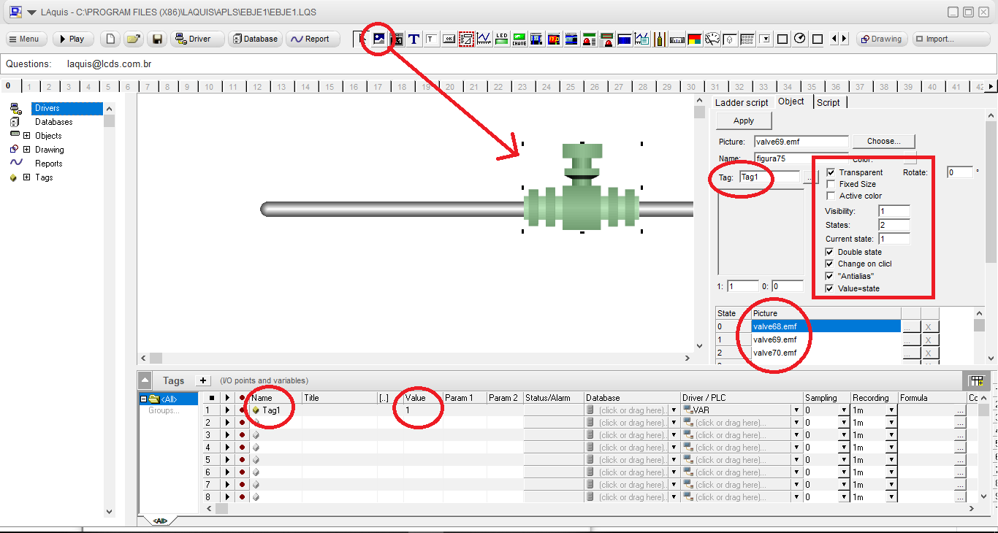Select the gauge meter tool
This screenshot has width=998, height=533.
tap(712, 39)
